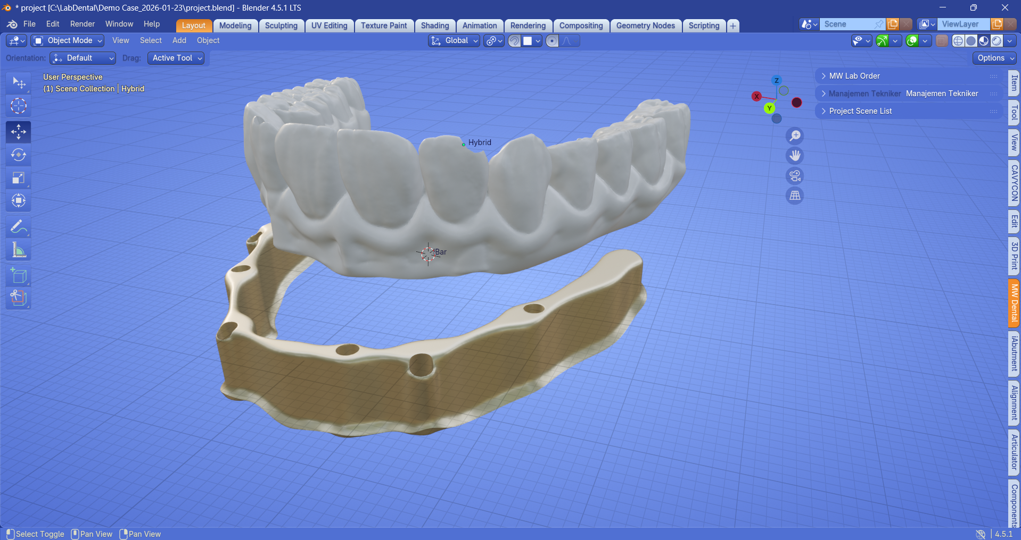Toggle snapping magnet button

pos(514,41)
